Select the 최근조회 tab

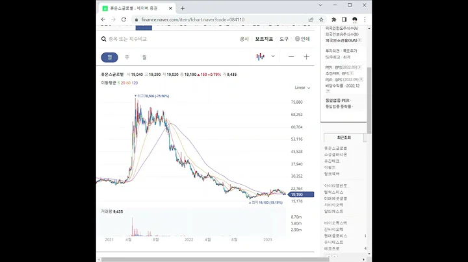tap(344, 137)
